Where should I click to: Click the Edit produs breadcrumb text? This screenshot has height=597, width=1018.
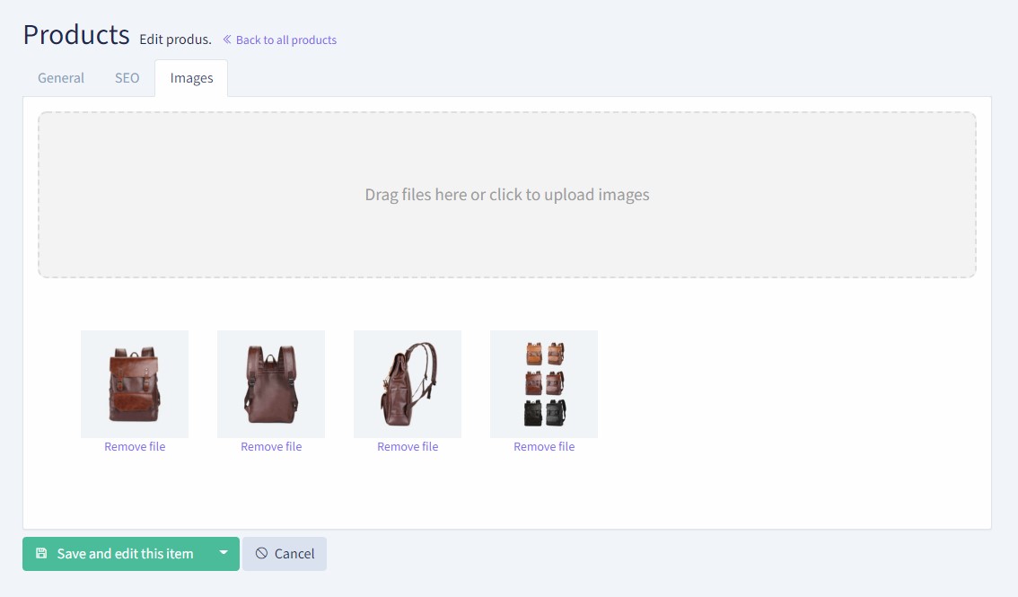click(175, 40)
